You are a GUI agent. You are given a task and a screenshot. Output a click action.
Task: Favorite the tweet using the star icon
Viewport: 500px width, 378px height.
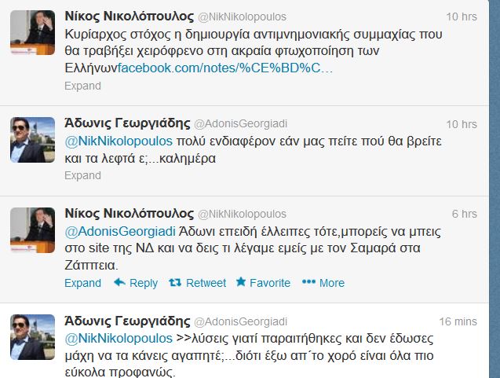pos(241,283)
